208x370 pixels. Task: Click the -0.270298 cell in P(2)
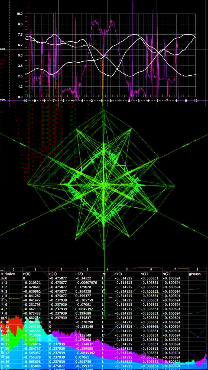click(x=84, y=322)
